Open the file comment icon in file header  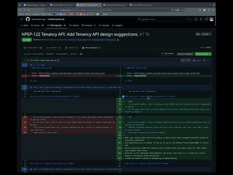coord(204,60)
